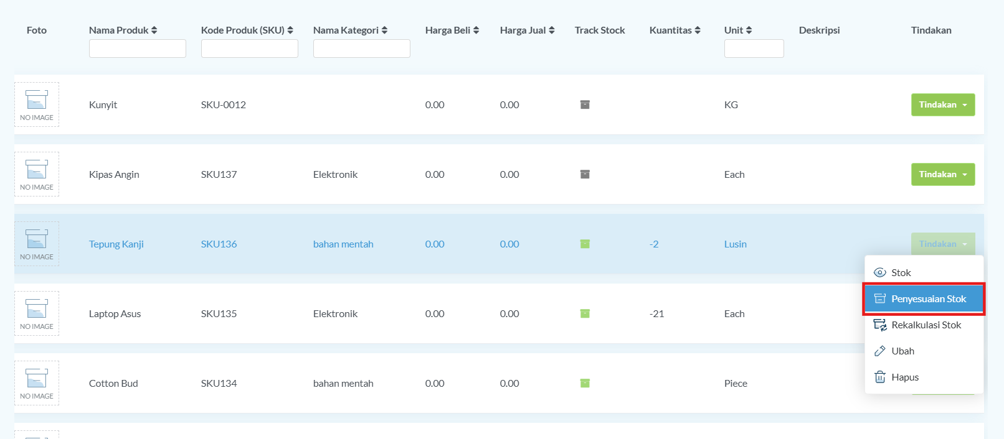Screen dimensions: 1004x439
Task: Sort by Unit column arrows
Action: [749, 30]
